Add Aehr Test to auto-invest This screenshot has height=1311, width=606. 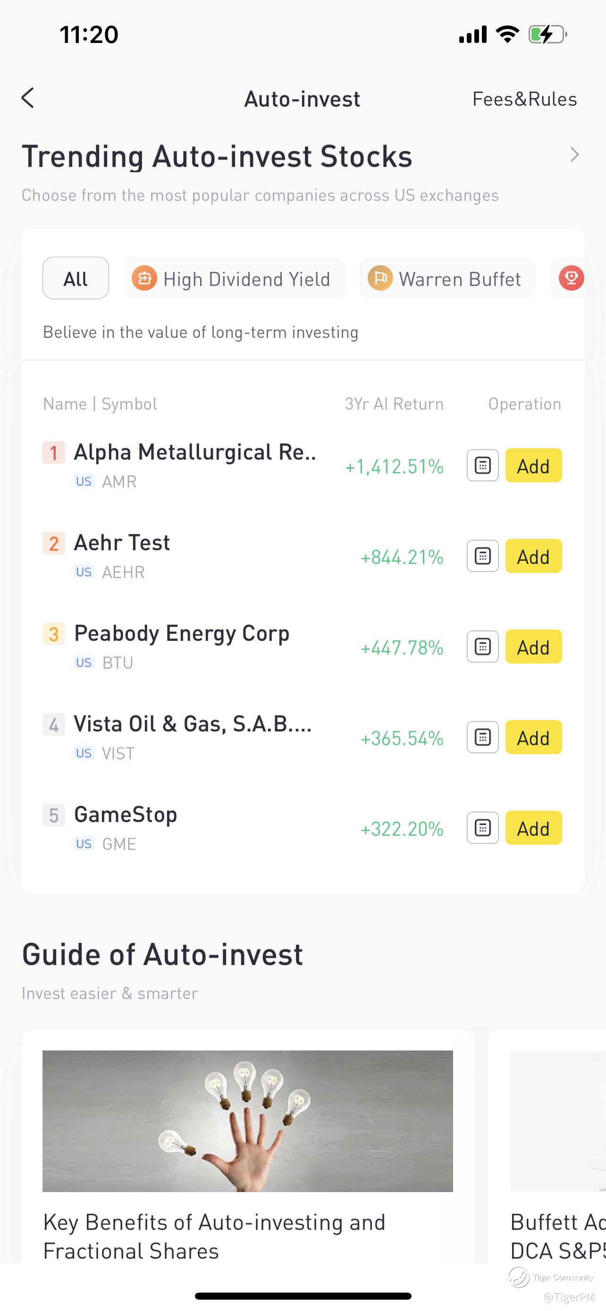pos(533,556)
